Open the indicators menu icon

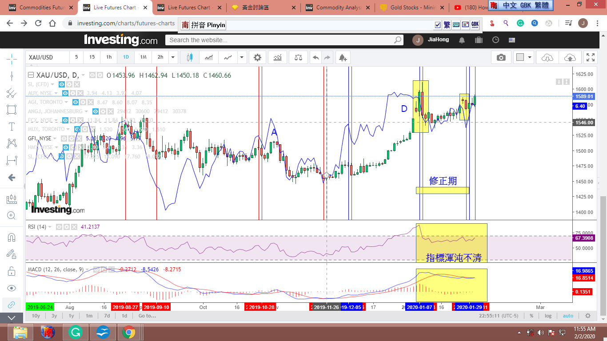277,57
